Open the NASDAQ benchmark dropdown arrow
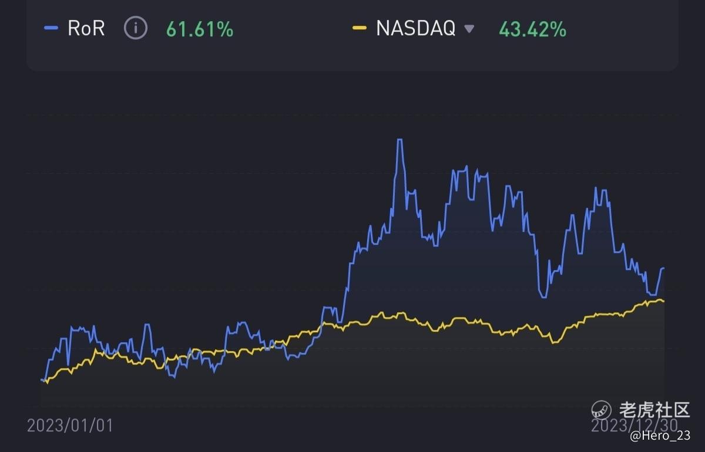This screenshot has width=705, height=452. pos(469,29)
